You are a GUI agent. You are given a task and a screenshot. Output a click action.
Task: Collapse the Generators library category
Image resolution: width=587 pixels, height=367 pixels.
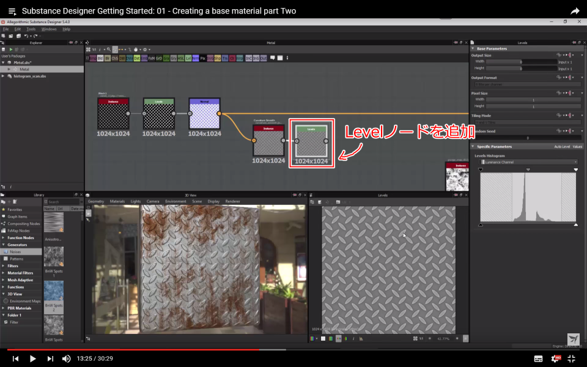tap(4, 245)
